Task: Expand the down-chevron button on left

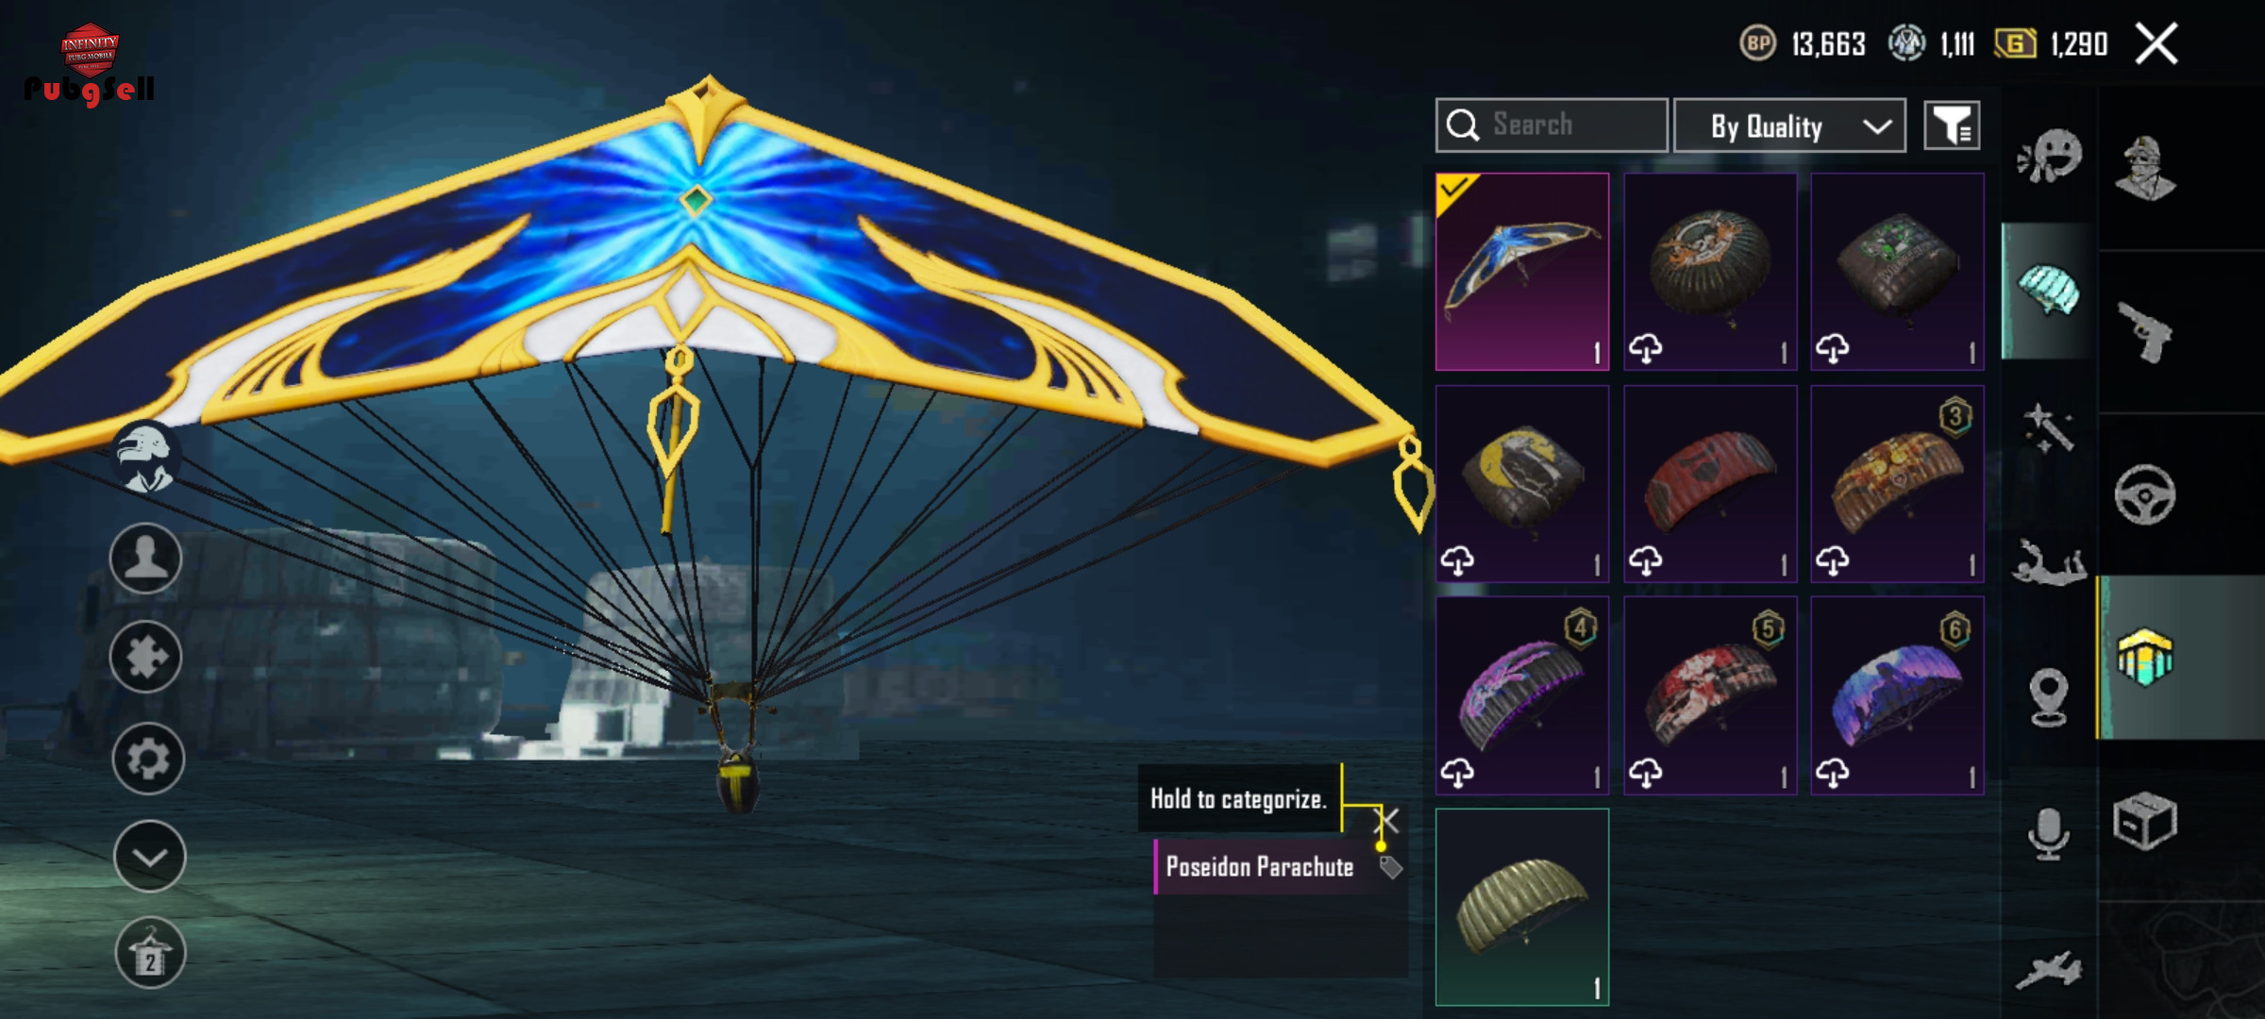Action: point(149,857)
